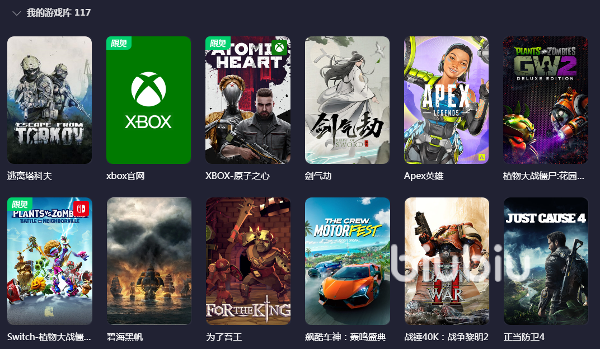Open the green XBOX logo tile

point(148,100)
